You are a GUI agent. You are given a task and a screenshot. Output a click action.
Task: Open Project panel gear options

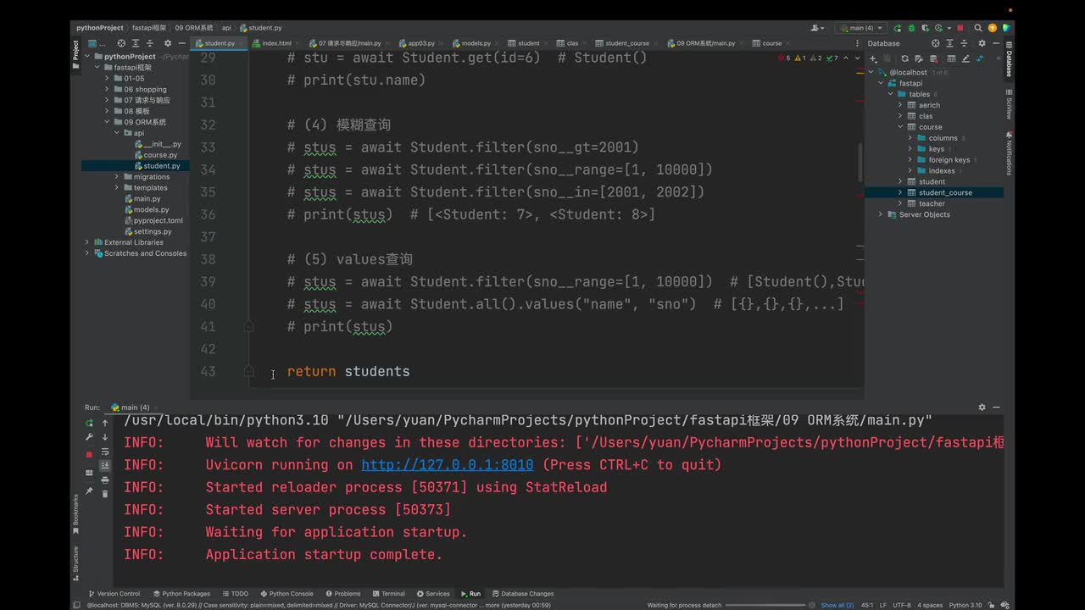(x=167, y=43)
